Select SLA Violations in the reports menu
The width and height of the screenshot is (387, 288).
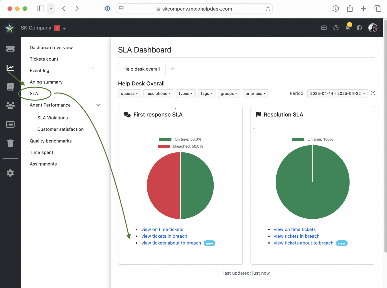click(52, 118)
